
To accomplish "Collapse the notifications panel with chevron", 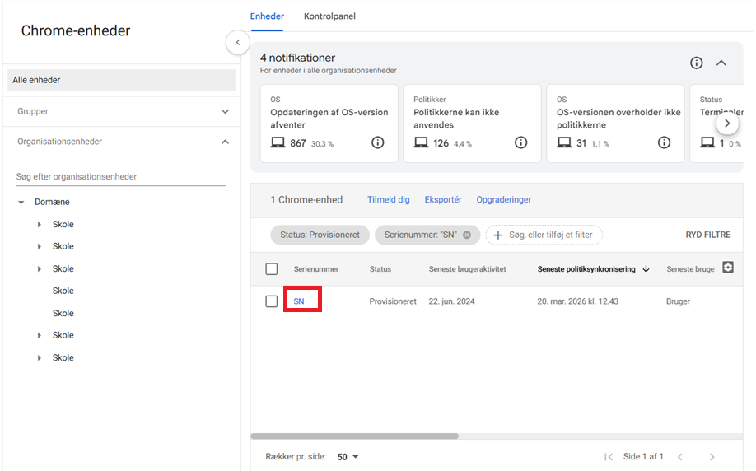I will tap(721, 63).
